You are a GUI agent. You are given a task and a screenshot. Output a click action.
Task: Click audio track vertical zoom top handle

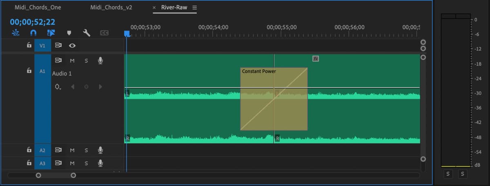(x=423, y=57)
